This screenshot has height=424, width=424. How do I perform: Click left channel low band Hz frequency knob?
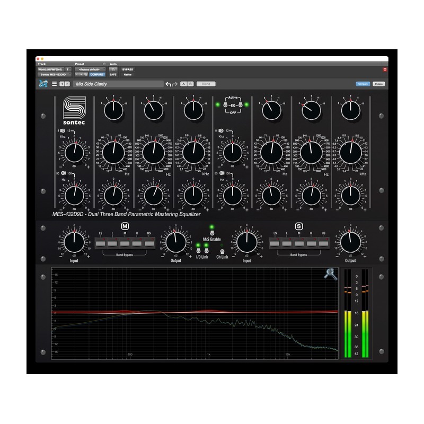click(113, 153)
